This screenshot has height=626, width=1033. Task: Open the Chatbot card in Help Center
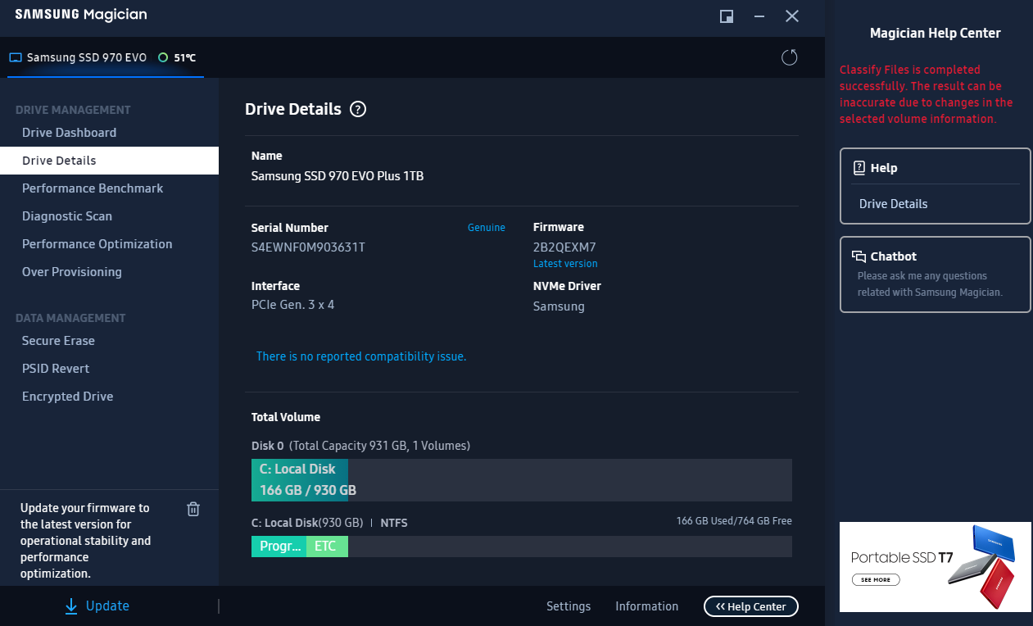point(936,274)
